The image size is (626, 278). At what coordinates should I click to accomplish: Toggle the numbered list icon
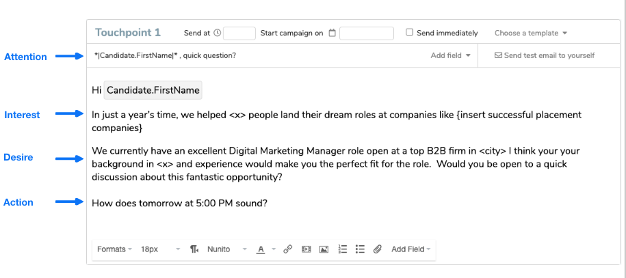tap(343, 249)
